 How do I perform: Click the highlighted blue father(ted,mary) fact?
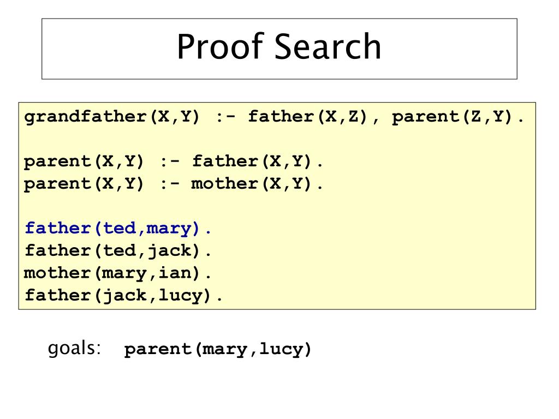118,229
